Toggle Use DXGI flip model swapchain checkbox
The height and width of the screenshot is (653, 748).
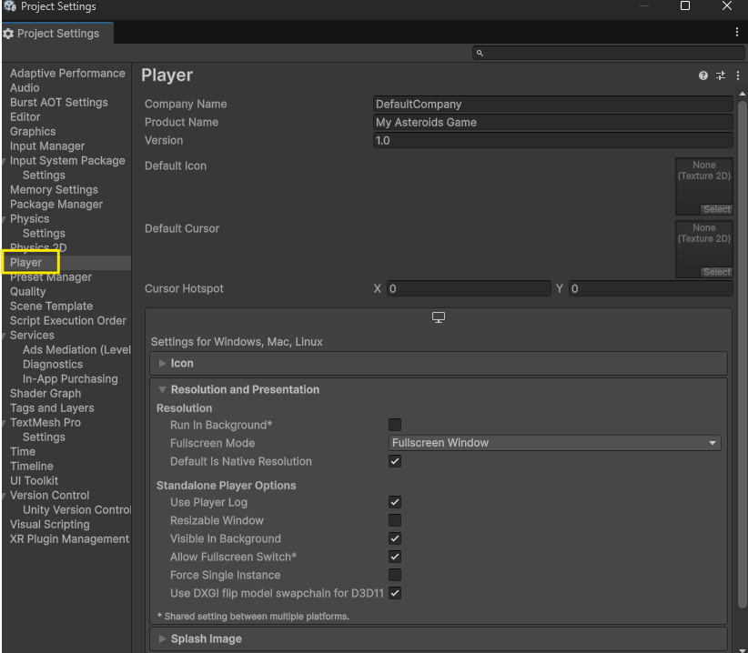[395, 593]
